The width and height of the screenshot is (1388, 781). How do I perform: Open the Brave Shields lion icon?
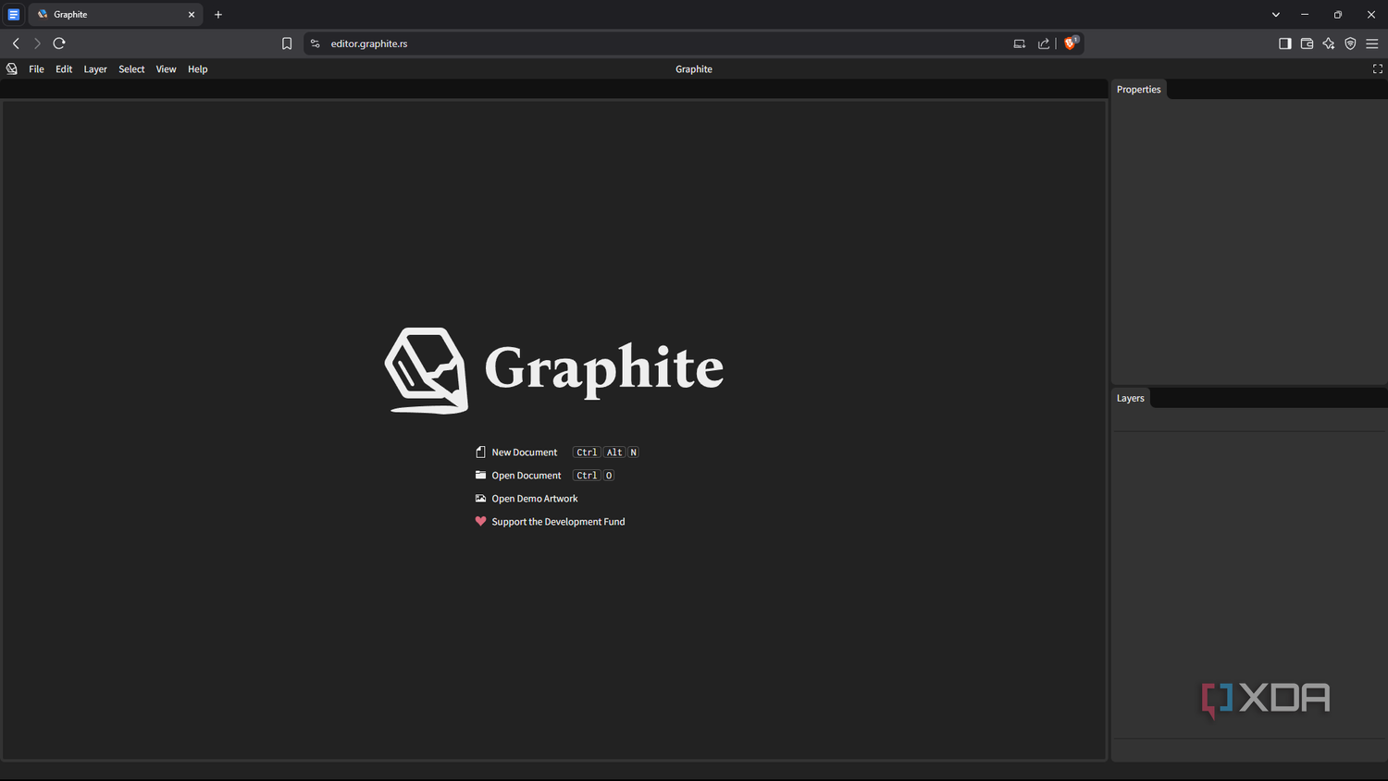coord(1072,43)
